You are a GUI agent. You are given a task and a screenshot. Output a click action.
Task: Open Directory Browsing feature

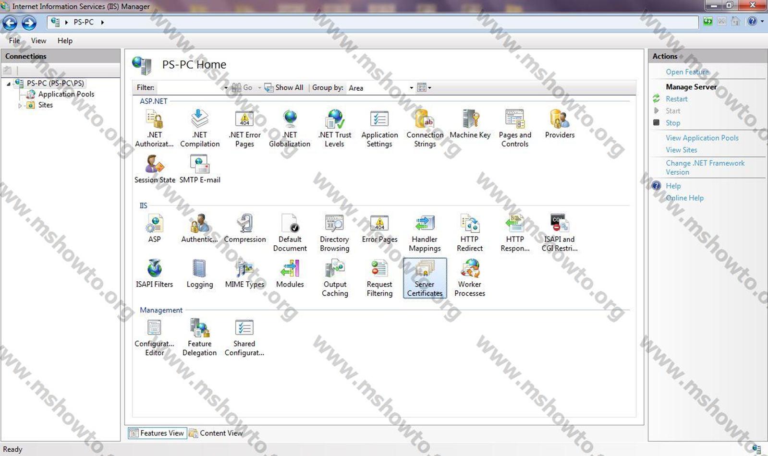(x=335, y=233)
